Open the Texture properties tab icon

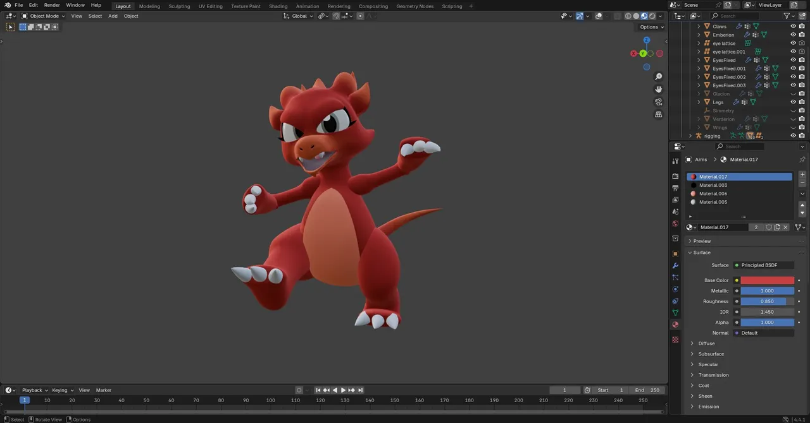click(x=675, y=340)
